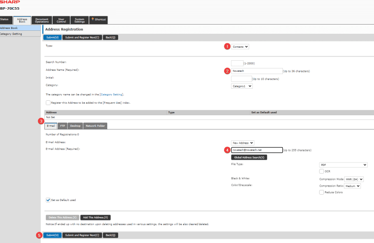Click the Address Name input field
The image size is (374, 243).
[256, 71]
